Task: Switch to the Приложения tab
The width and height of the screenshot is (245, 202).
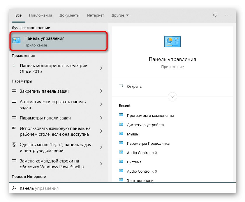Action: point(40,15)
